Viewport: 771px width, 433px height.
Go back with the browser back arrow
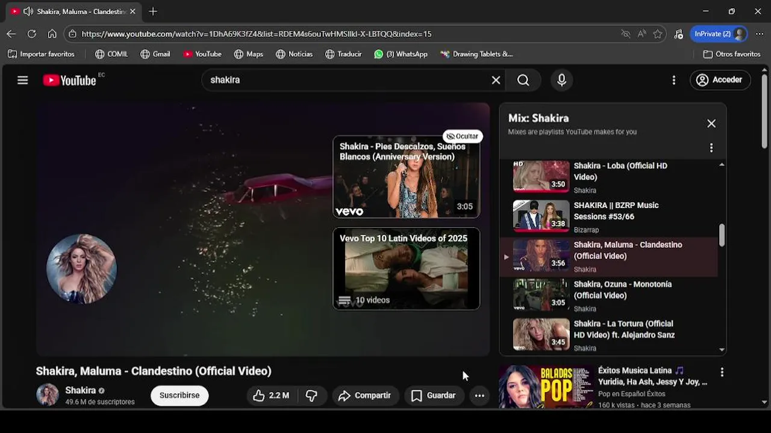(11, 34)
